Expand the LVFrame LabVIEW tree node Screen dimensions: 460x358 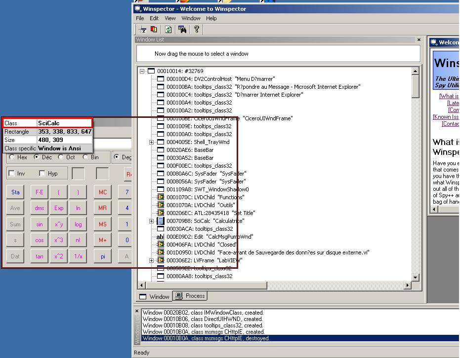pyautogui.click(x=151, y=260)
